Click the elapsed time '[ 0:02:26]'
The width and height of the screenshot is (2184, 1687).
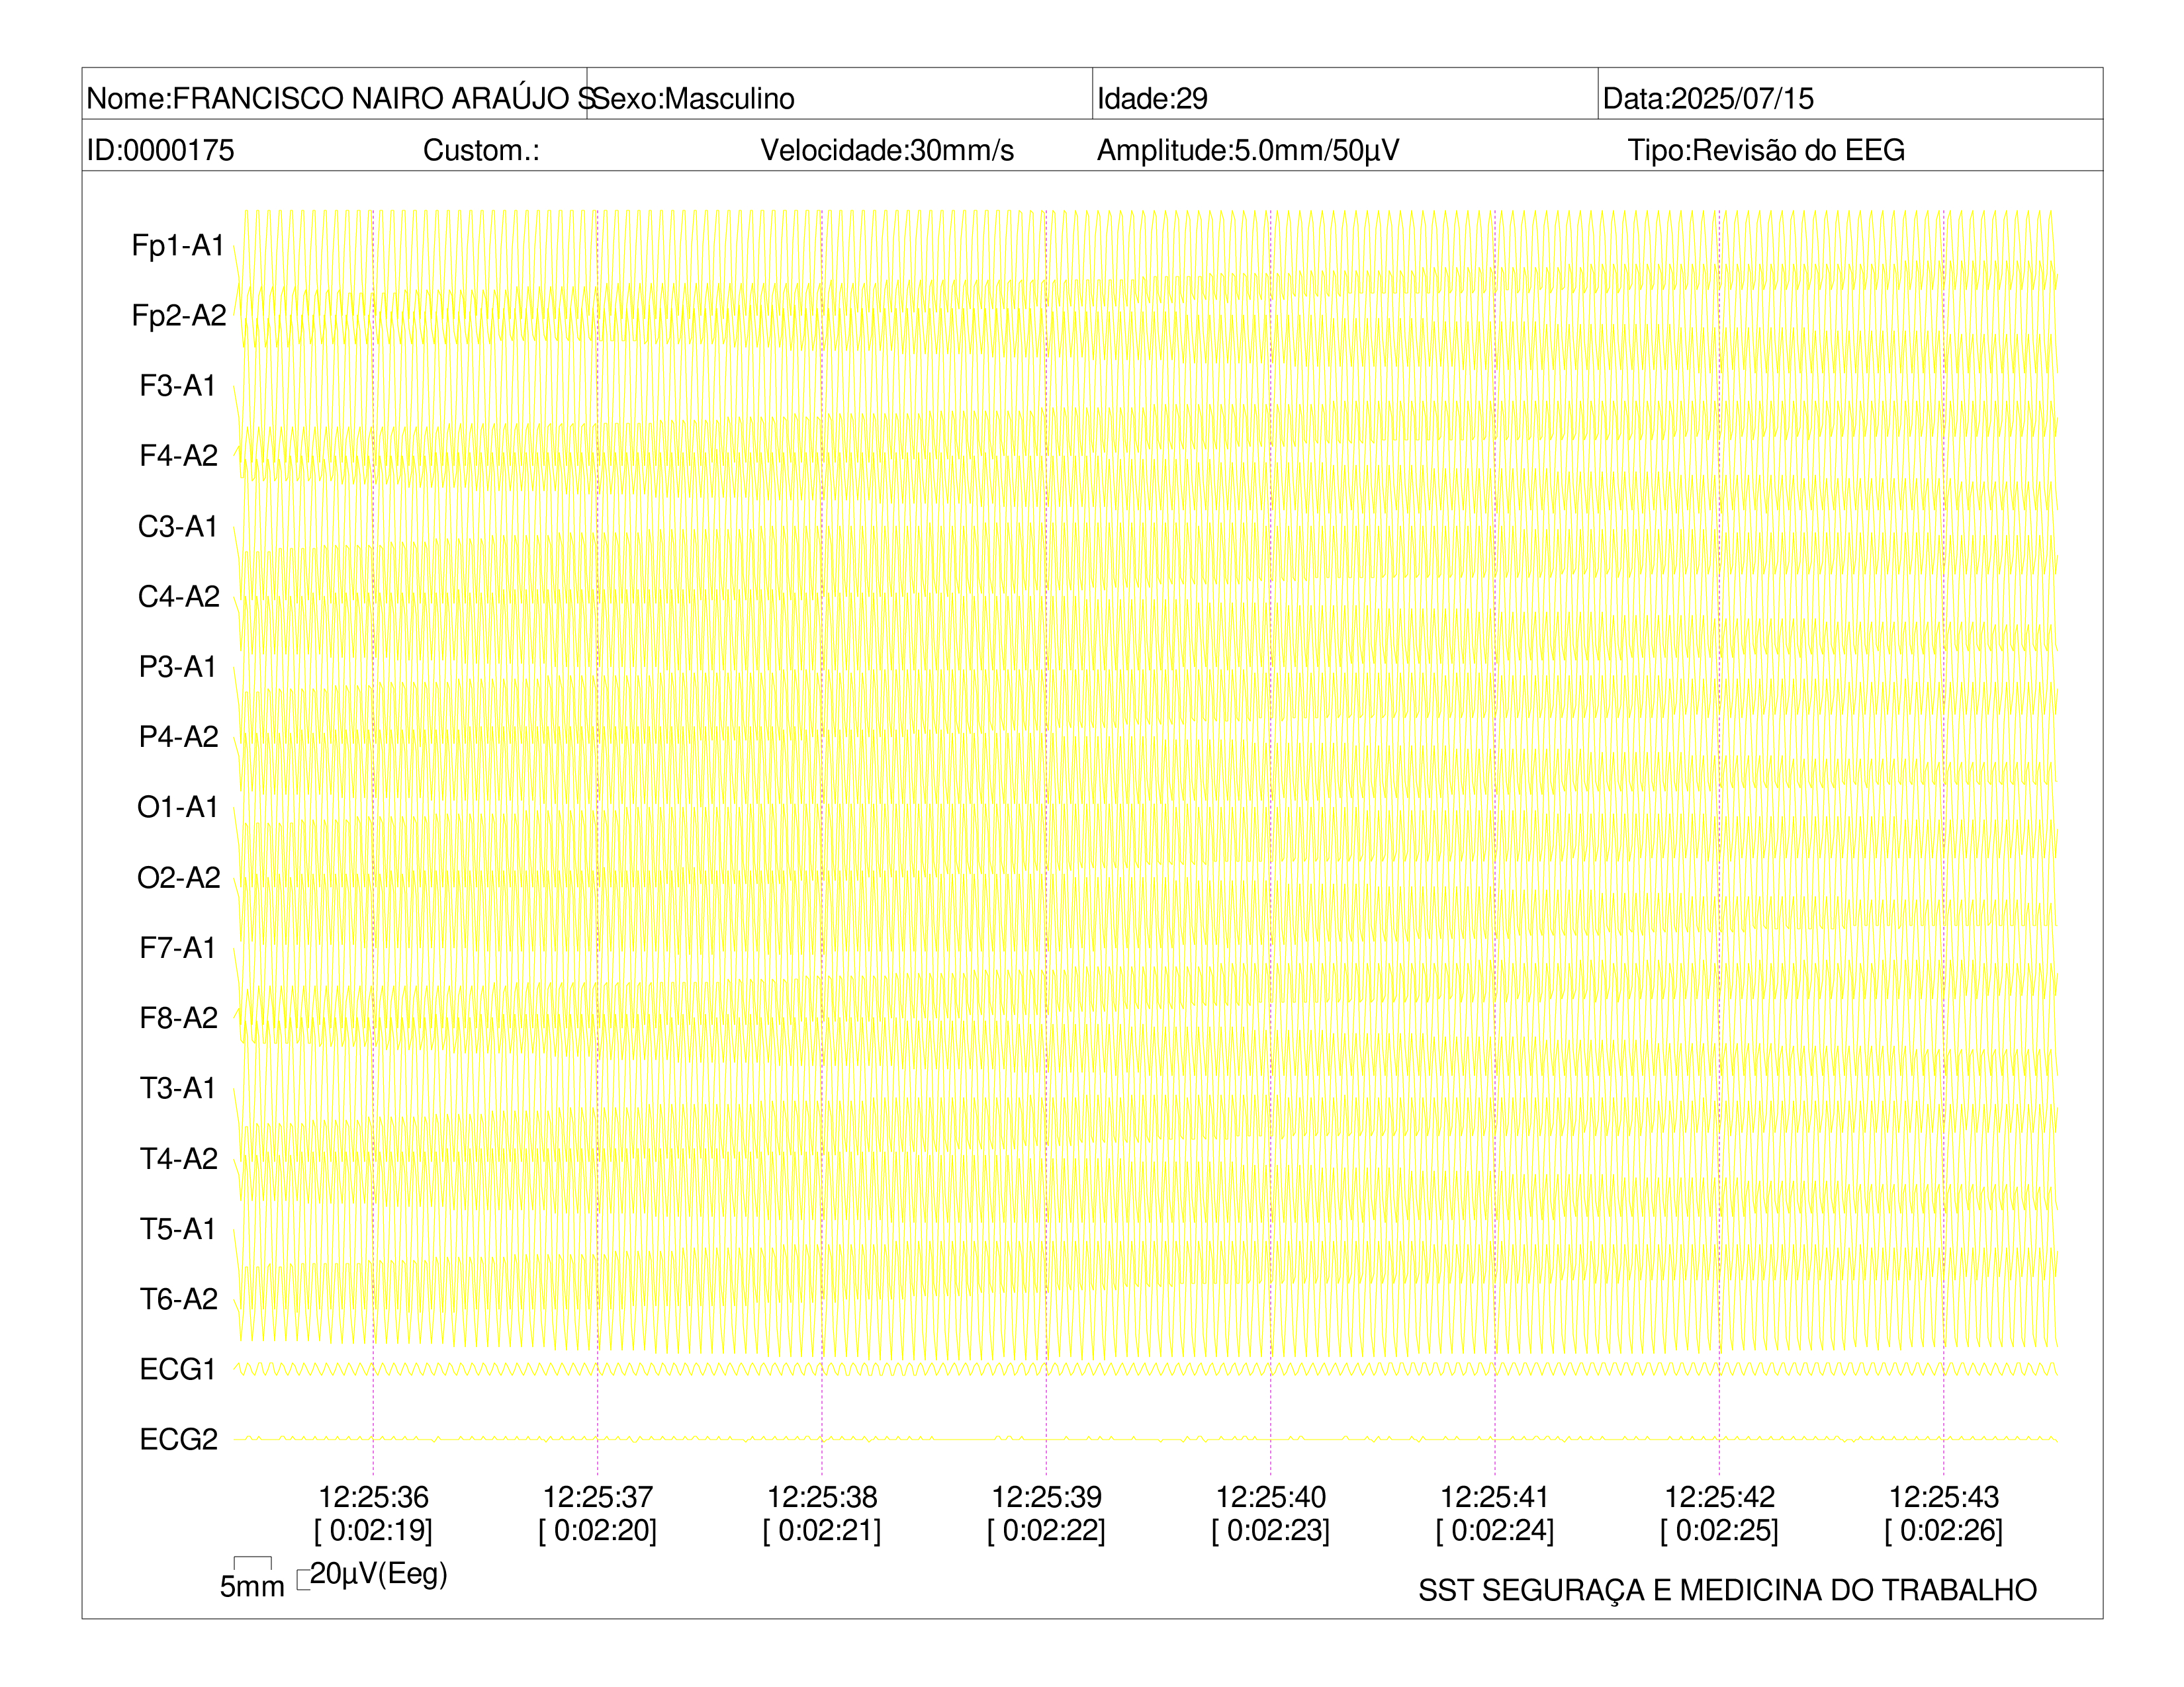click(1944, 1530)
